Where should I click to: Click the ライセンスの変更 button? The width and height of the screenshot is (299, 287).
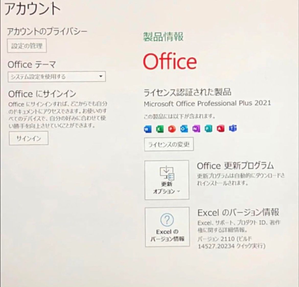pos(169,145)
